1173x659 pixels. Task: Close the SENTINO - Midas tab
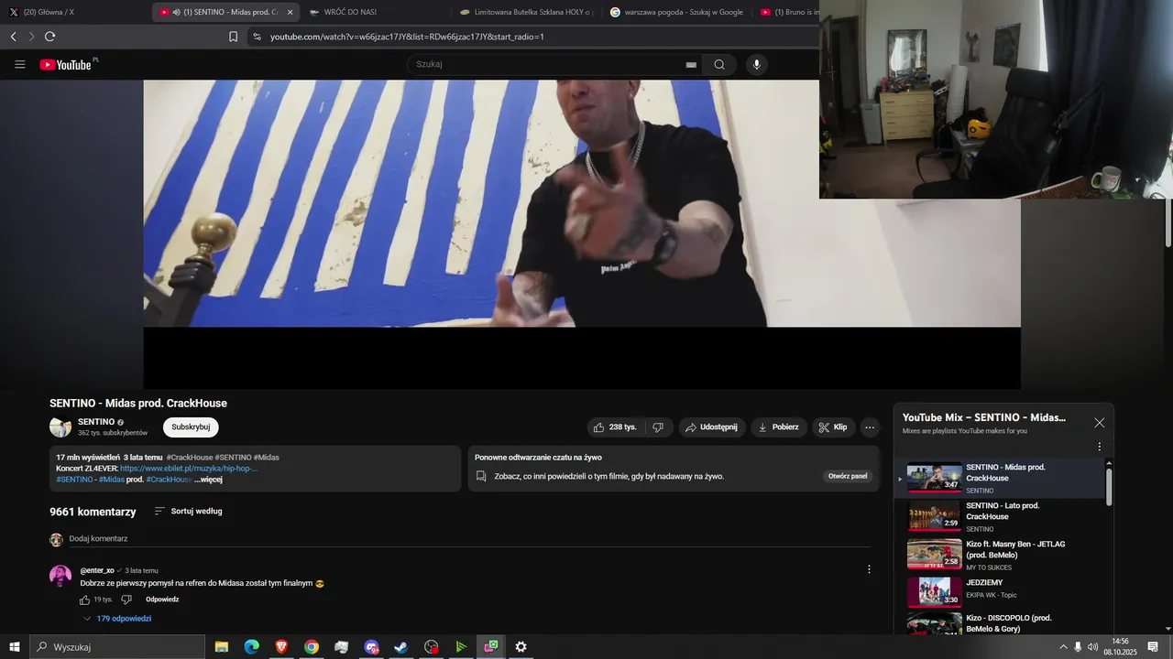tap(290, 12)
